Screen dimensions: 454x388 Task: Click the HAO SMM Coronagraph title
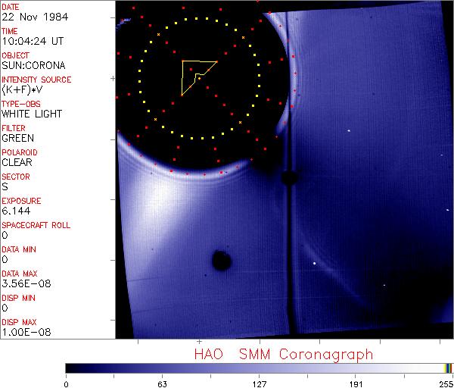point(283,354)
